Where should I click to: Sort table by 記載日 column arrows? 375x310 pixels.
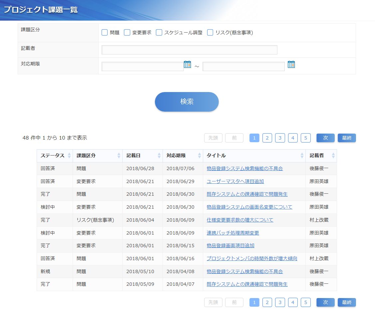tap(159, 155)
